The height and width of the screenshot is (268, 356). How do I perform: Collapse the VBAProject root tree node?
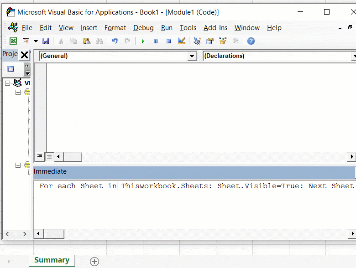tap(7, 83)
